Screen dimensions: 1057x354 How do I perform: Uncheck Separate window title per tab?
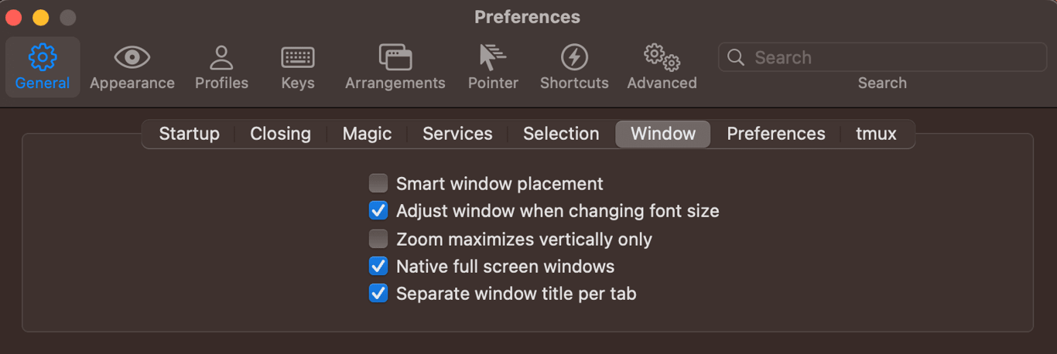coord(378,294)
